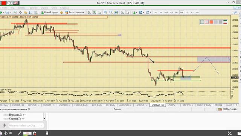Switch to EURUSD,H4 chart tab
This screenshot has height=136, width=241.
coord(18,105)
